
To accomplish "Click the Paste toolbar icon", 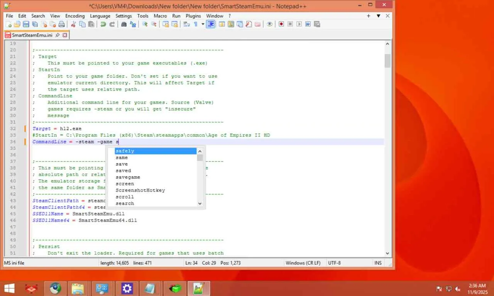I will click(91, 24).
